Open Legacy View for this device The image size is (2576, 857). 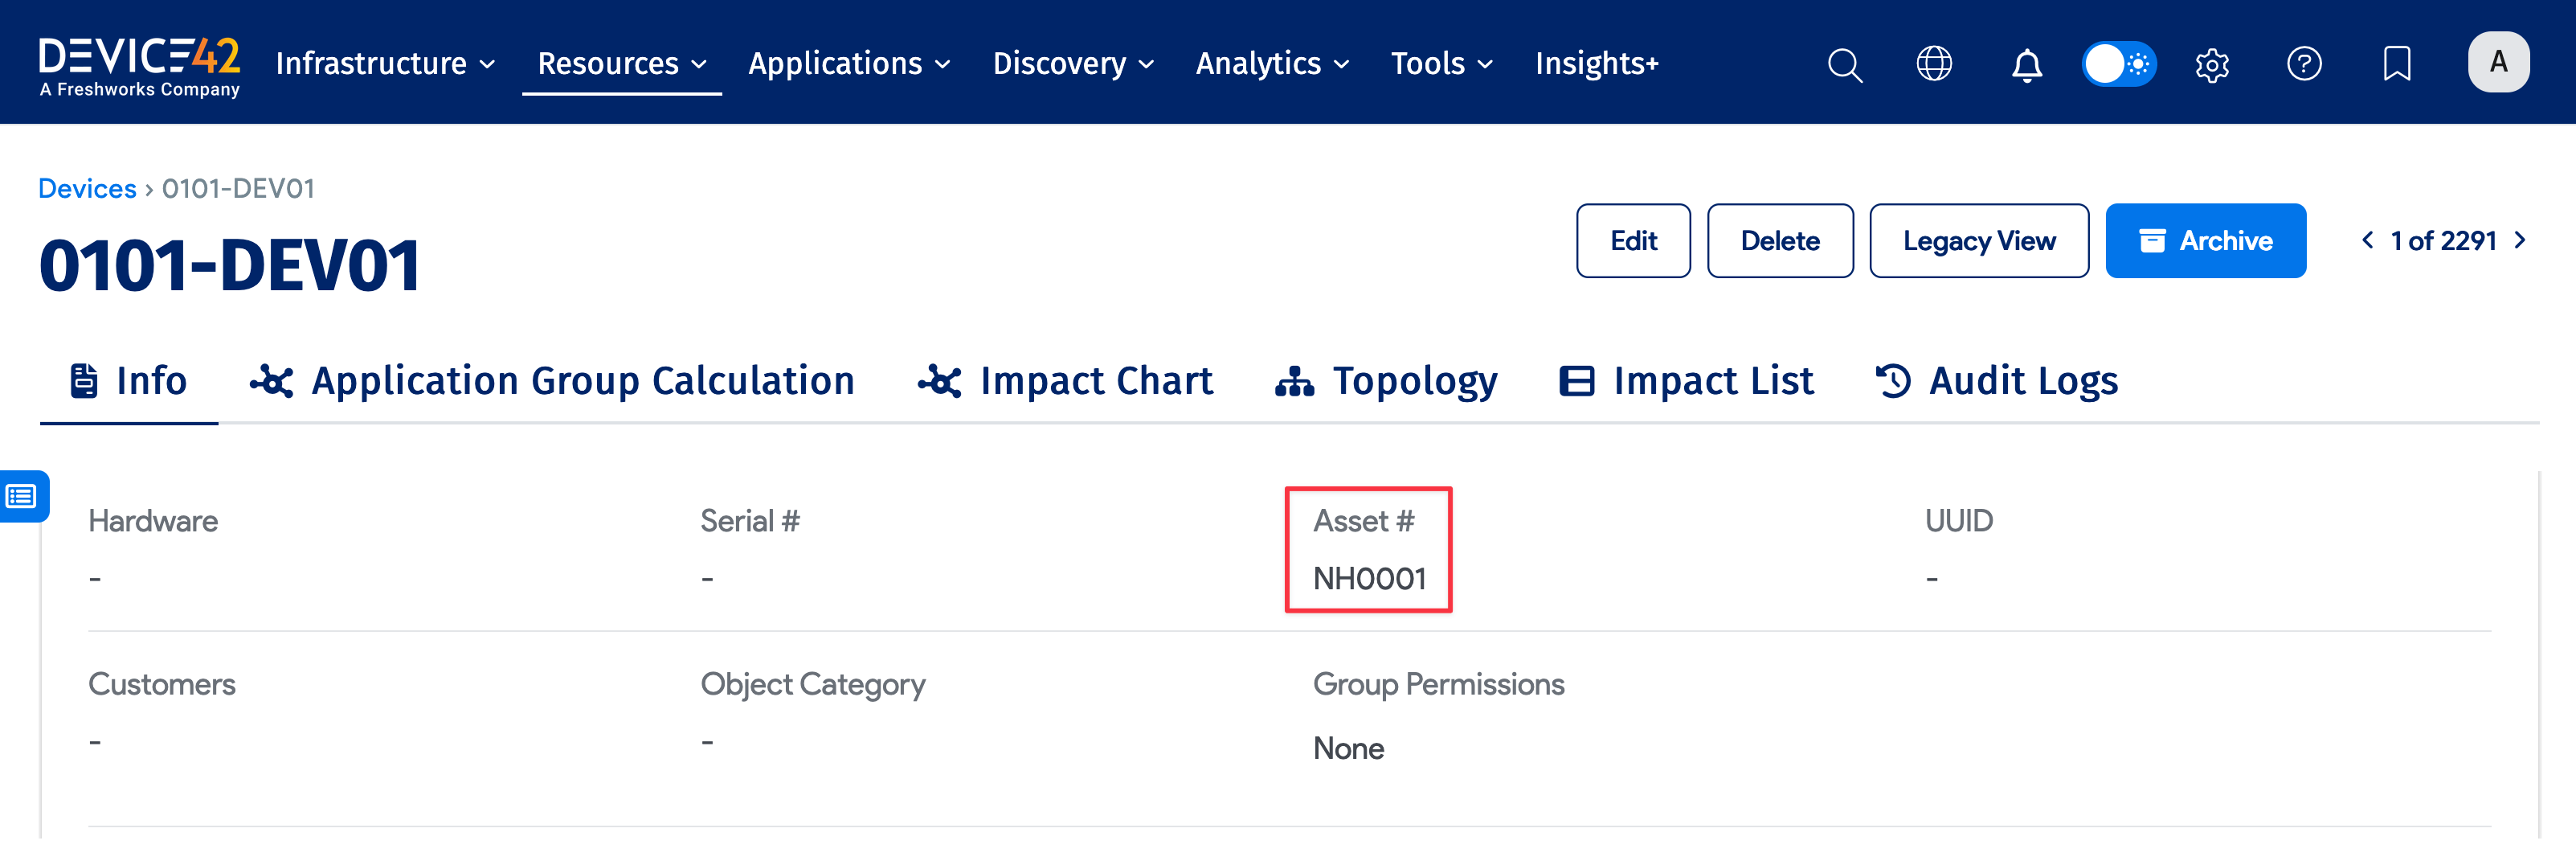pyautogui.click(x=1979, y=240)
